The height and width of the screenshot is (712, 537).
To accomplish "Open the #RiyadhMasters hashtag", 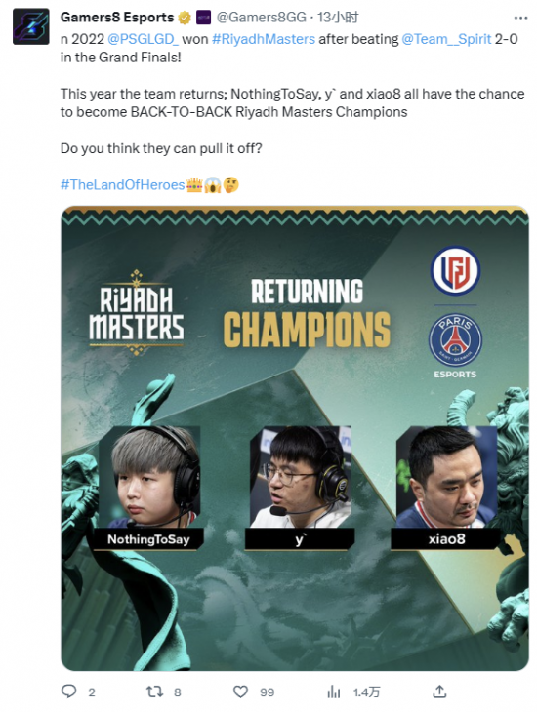I will tap(264, 39).
